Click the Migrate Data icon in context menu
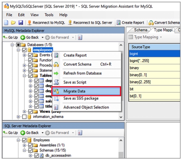Viewport: 183px width, 161px height. click(56, 91)
